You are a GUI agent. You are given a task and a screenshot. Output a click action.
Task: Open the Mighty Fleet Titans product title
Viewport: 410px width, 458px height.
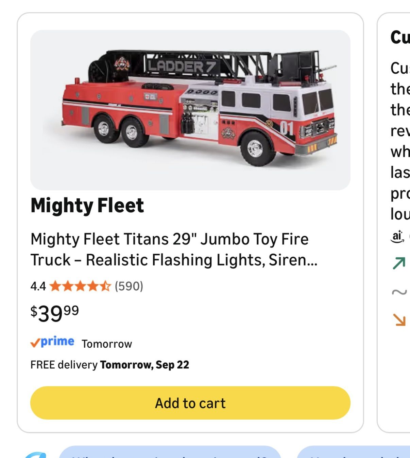(x=174, y=250)
